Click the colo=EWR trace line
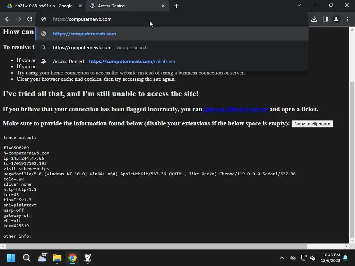The image size is (355, 266). point(14,179)
